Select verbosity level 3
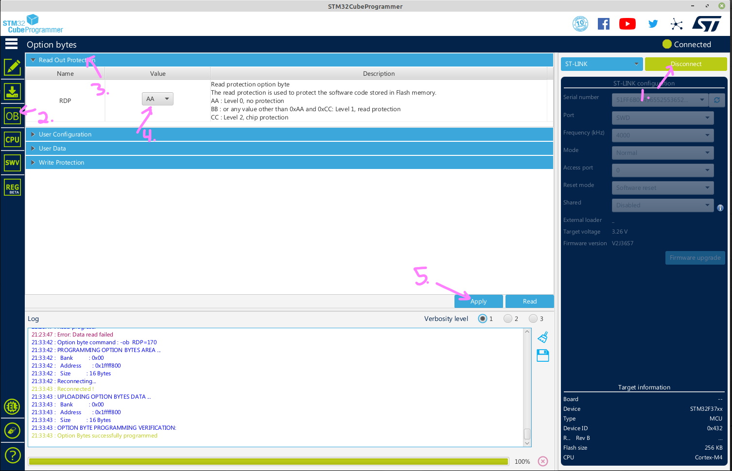The width and height of the screenshot is (732, 471). (x=533, y=319)
